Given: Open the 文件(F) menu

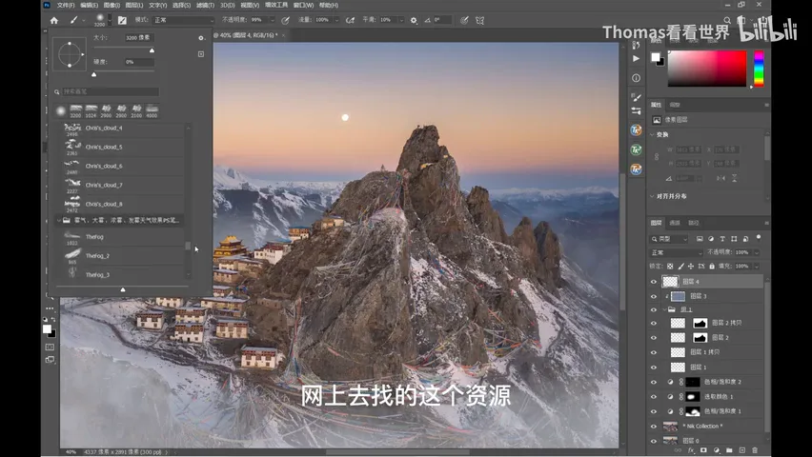Looking at the screenshot, I should 66,5.
